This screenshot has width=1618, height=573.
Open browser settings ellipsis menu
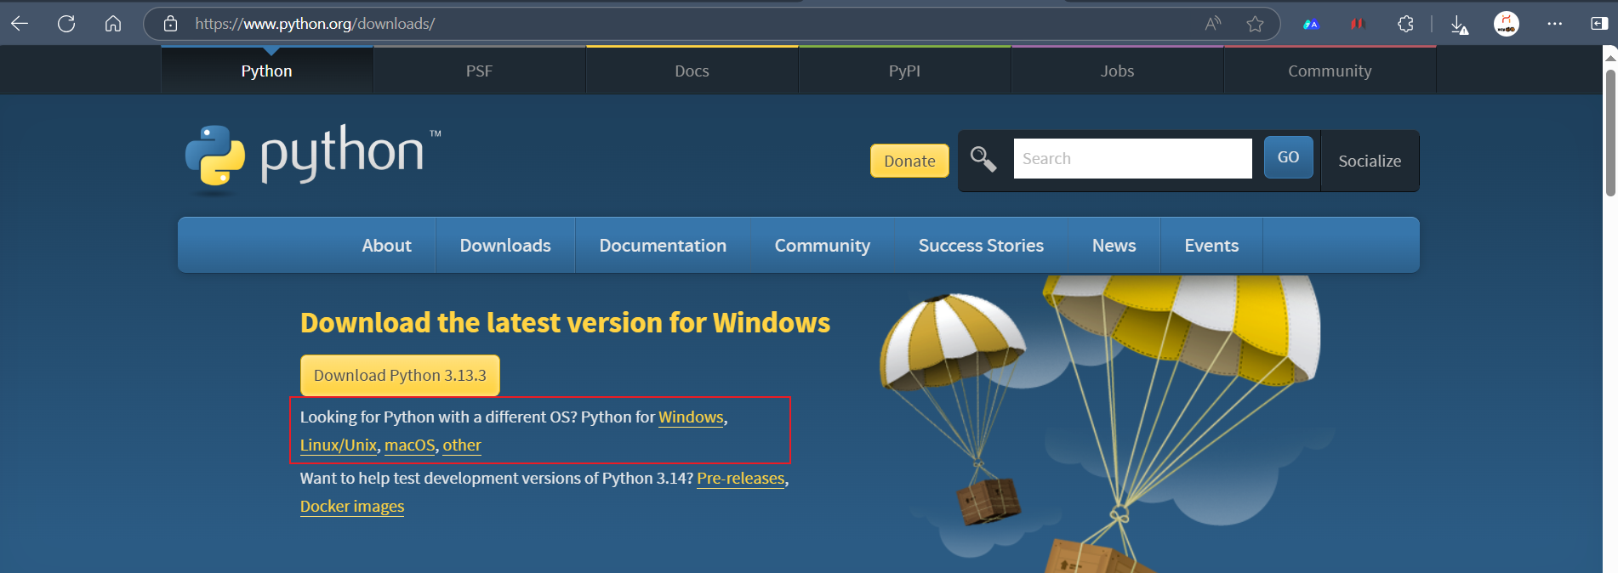[x=1554, y=24]
